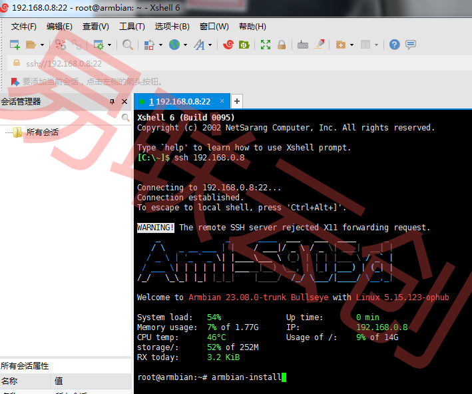This screenshot has height=394, width=472.
Task: Close the 192.168.0.8:22 tab
Action: click(222, 101)
